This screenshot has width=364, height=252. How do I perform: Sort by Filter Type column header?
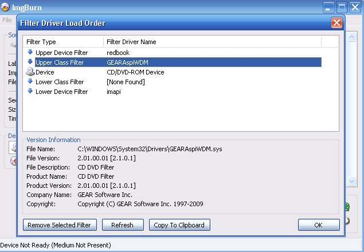point(63,42)
